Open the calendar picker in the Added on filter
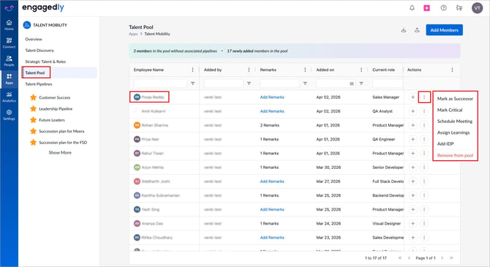The height and width of the screenshot is (267, 490). [x=352, y=83]
